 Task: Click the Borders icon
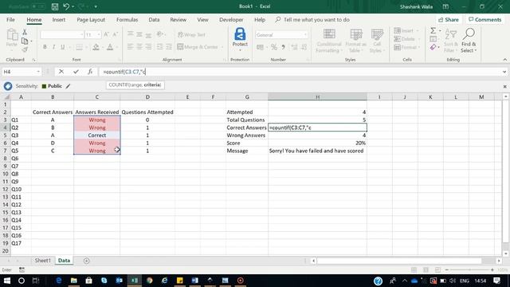click(x=79, y=47)
